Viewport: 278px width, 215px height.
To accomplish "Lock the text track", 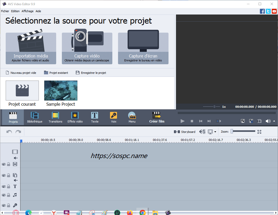I will tap(8, 187).
